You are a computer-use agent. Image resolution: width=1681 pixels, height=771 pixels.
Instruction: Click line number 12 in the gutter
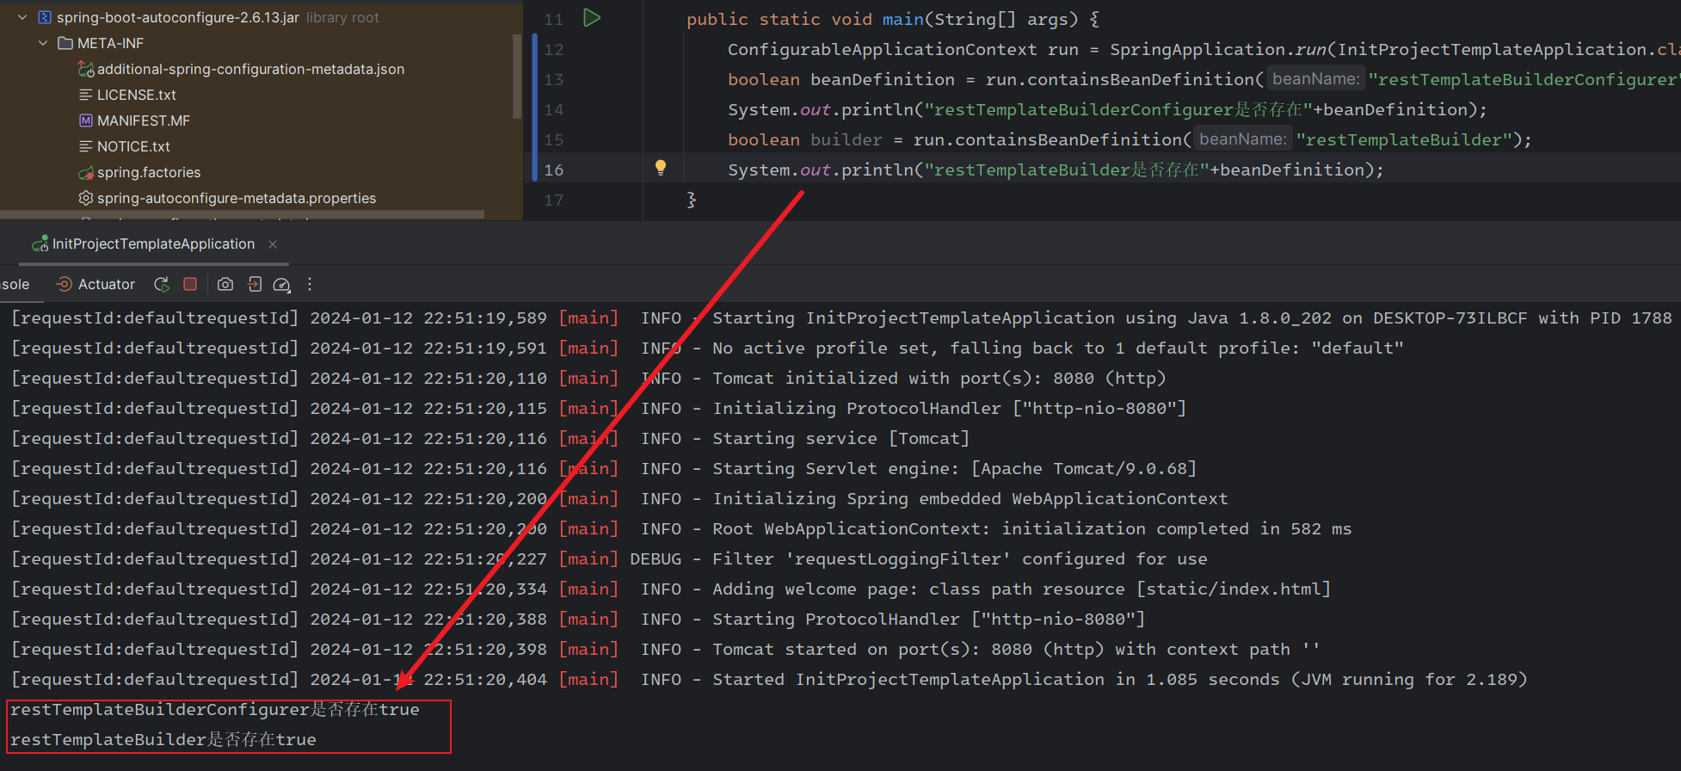click(553, 49)
